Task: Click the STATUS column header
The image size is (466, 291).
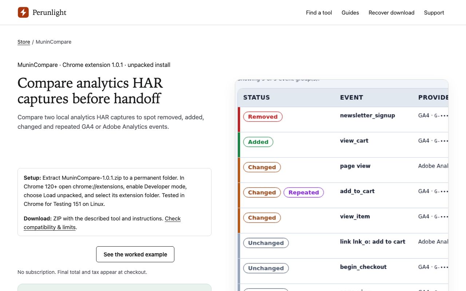Action: coord(256,97)
